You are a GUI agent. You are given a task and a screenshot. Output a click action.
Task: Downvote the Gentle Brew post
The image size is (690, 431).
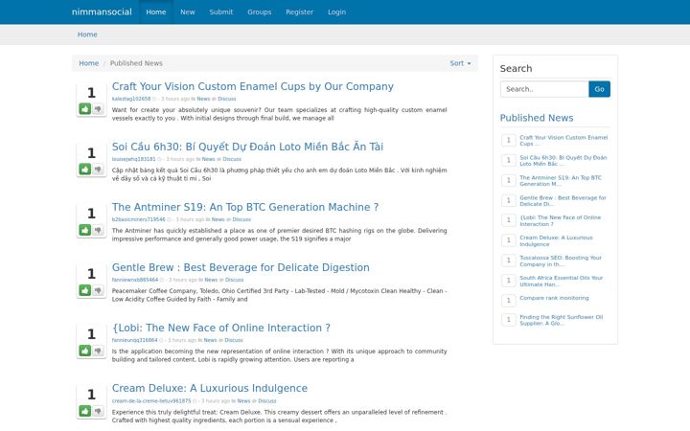[98, 290]
